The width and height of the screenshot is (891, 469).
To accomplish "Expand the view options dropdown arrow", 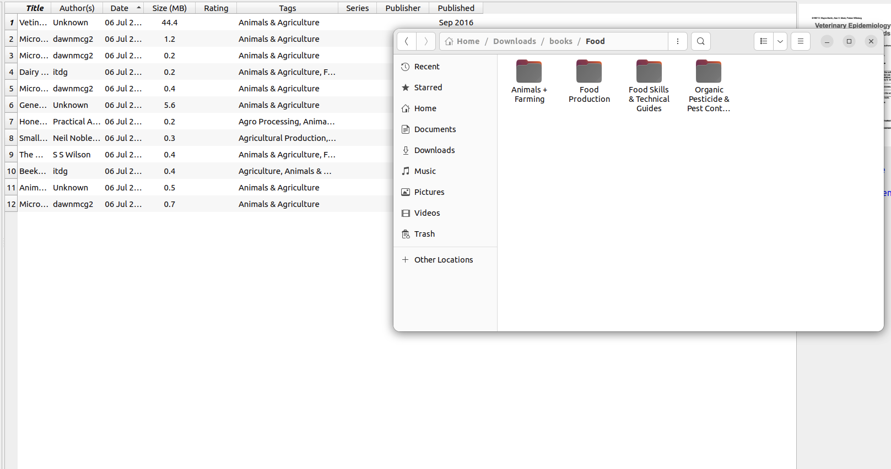I will click(x=780, y=41).
